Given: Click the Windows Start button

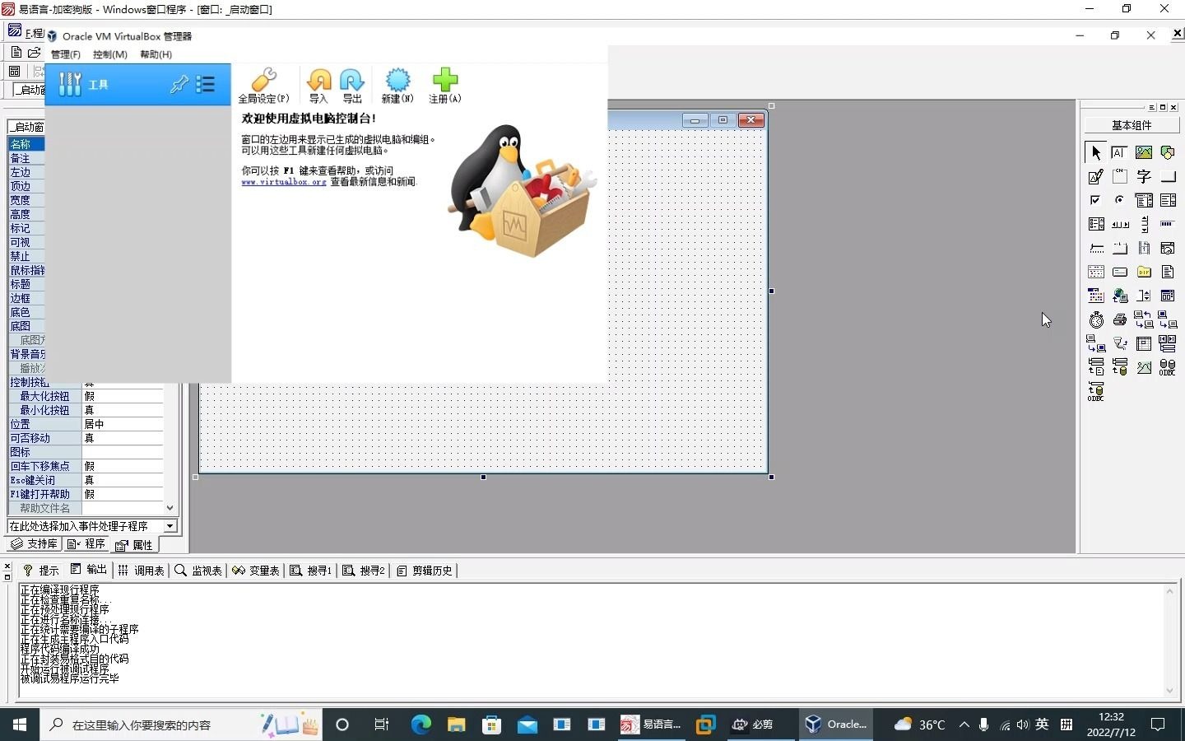Looking at the screenshot, I should point(20,725).
